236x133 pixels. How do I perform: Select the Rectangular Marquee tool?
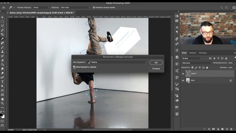point(2,21)
